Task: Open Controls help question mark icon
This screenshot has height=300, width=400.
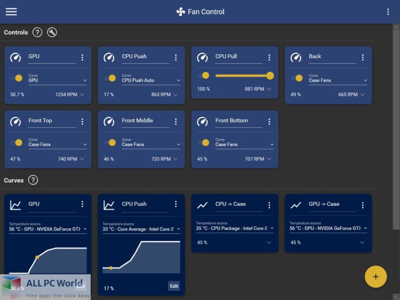Action: 37,33
